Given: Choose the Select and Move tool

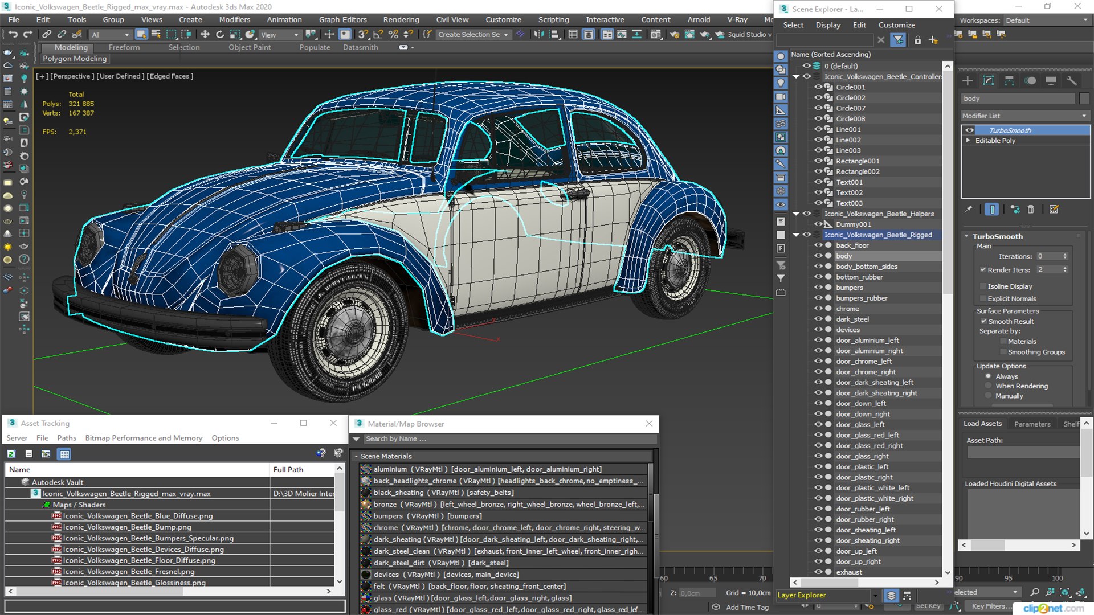Looking at the screenshot, I should click(x=205, y=35).
